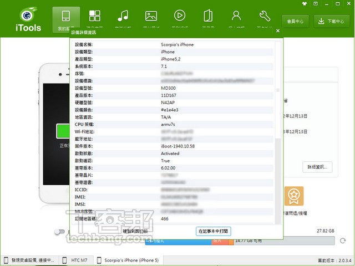The image size is (355, 266).
Task: Open the Books icon in toolbar
Action: (208, 16)
